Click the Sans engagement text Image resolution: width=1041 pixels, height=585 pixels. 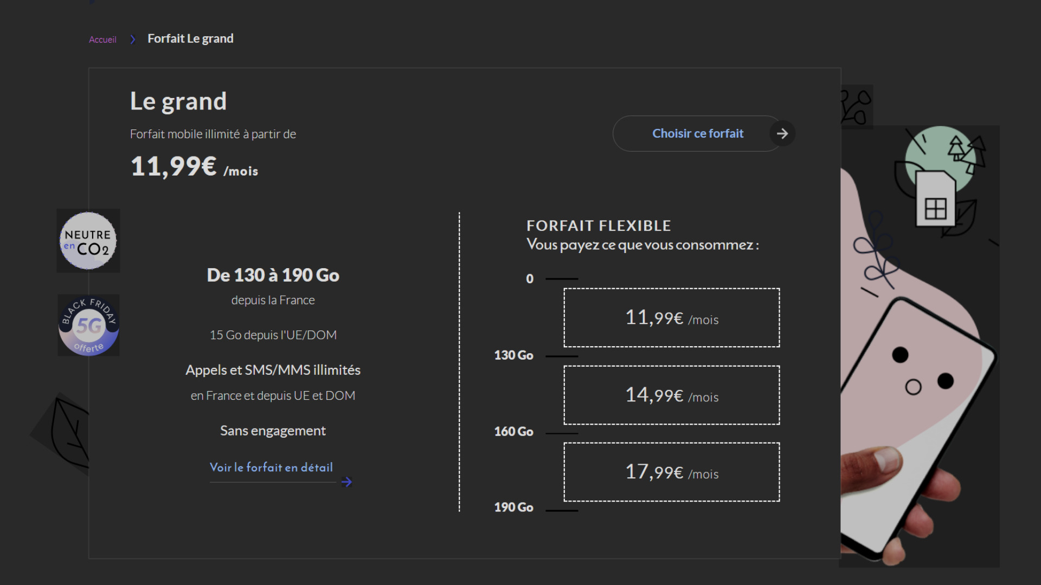(273, 431)
